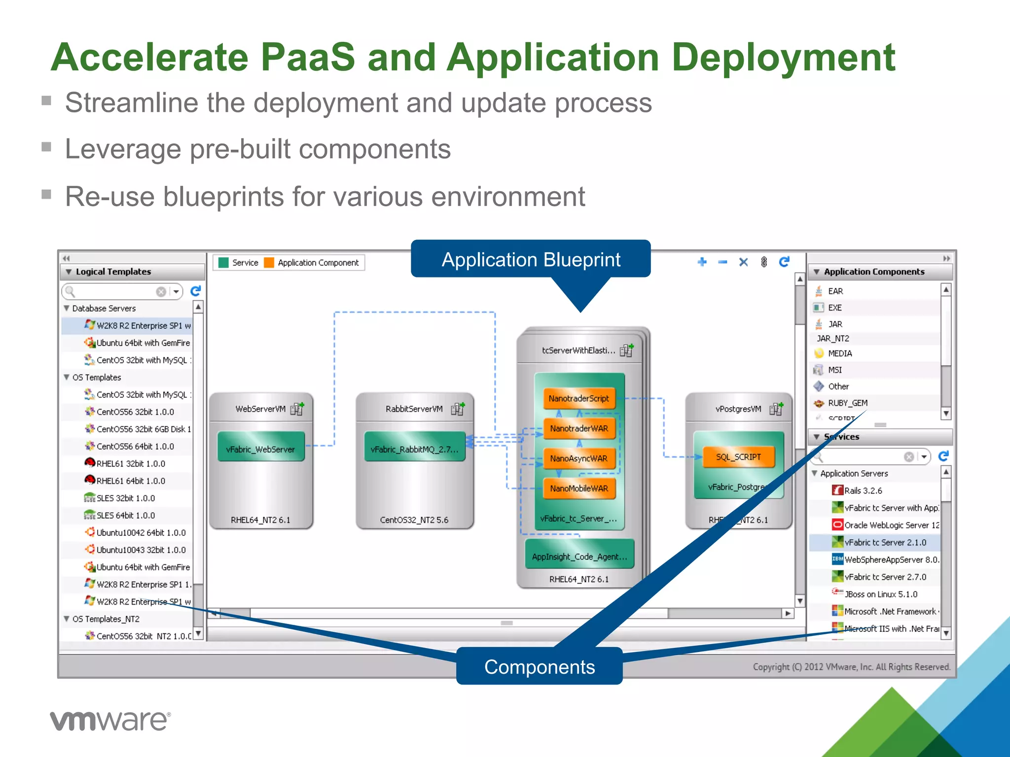
Task: Click the vPostgresVM cluster node icon
Action: pyautogui.click(x=776, y=409)
